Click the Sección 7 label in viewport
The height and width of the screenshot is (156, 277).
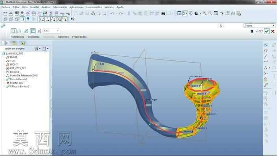click(x=199, y=76)
